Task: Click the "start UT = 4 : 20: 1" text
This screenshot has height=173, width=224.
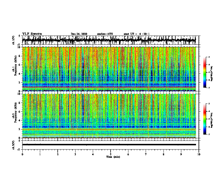Action: [x=137, y=34]
